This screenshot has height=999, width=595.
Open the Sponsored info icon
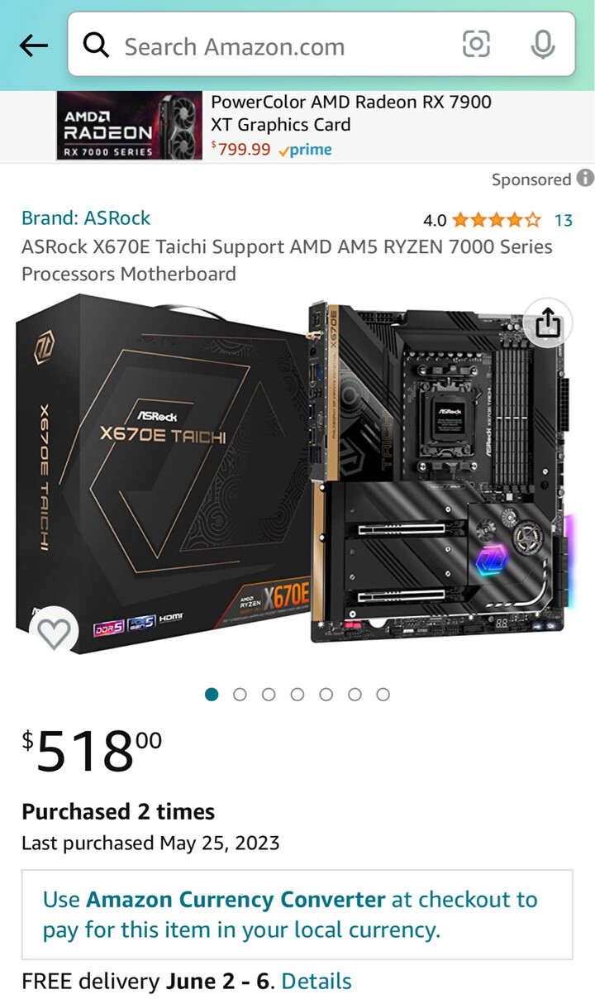(x=585, y=178)
